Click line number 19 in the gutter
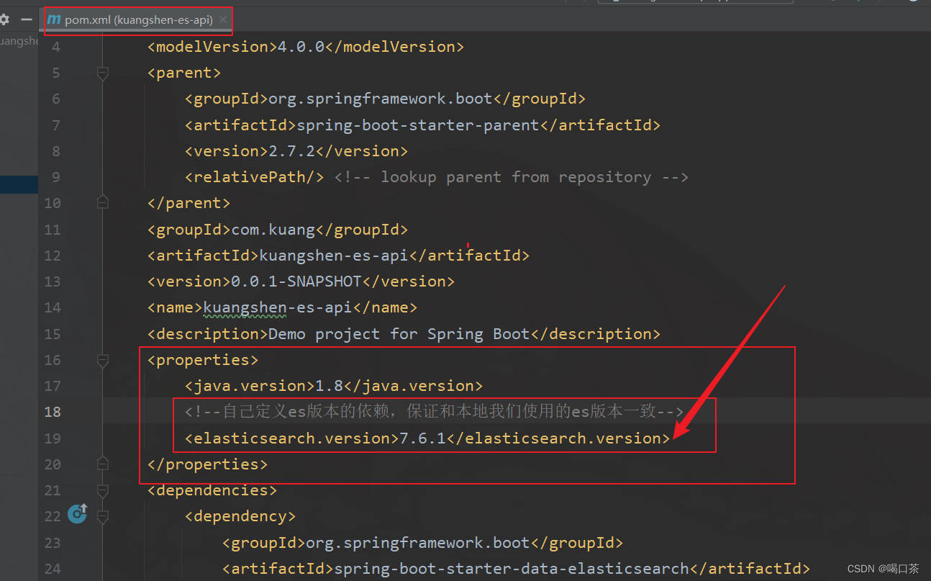931x581 pixels. click(x=53, y=438)
